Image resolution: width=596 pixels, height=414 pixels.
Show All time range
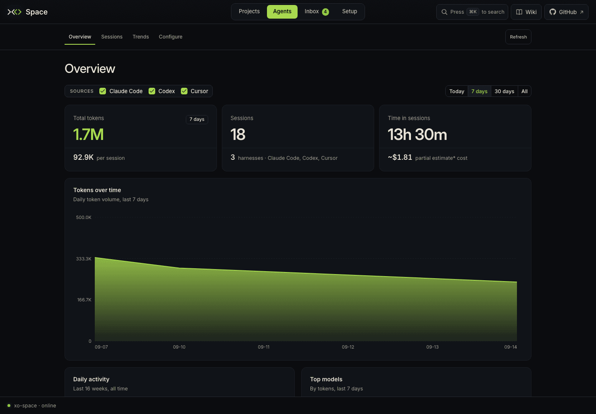[524, 91]
